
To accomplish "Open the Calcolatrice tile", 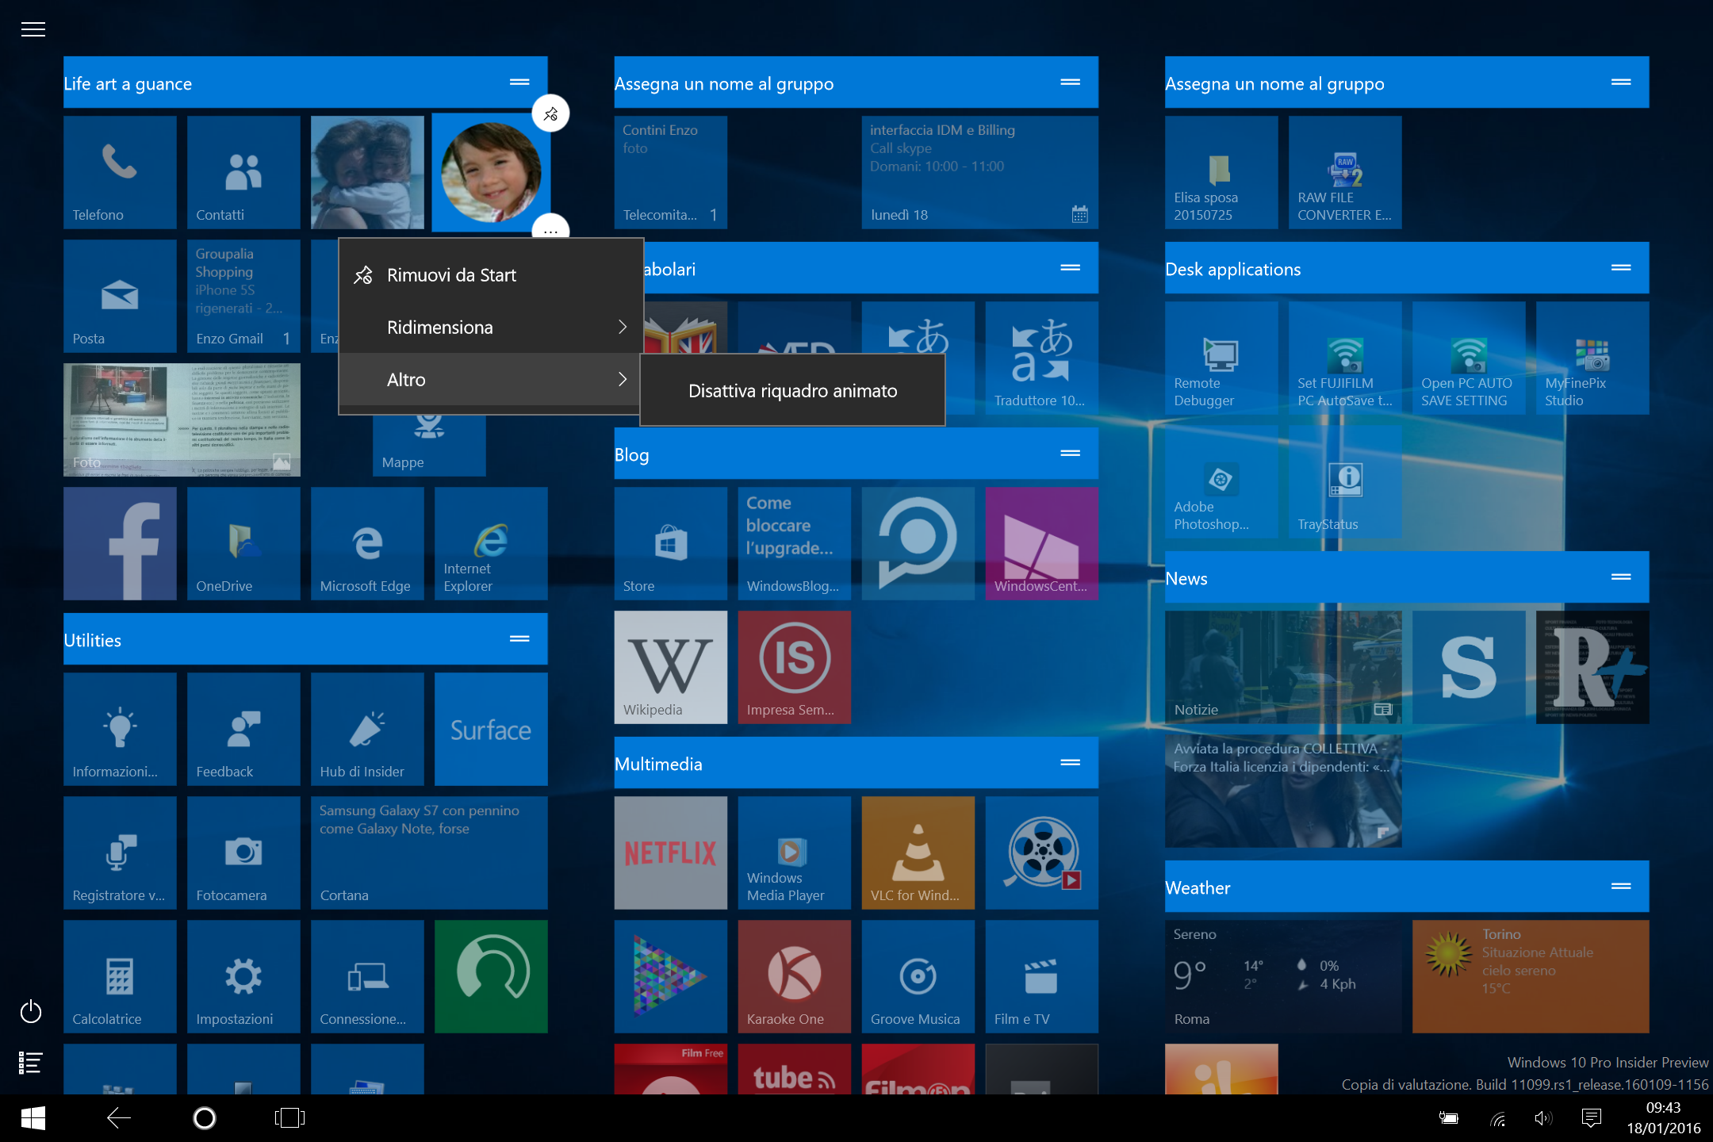I will (120, 976).
